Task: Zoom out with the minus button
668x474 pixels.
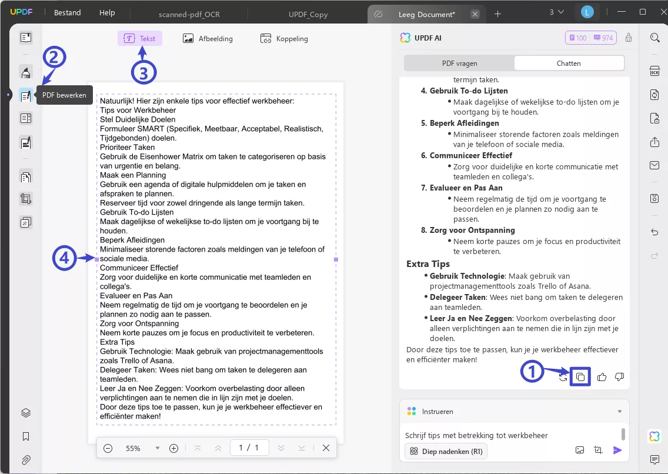Action: click(x=108, y=448)
